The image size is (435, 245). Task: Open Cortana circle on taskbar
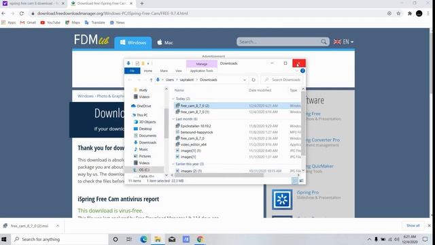tap(116, 239)
